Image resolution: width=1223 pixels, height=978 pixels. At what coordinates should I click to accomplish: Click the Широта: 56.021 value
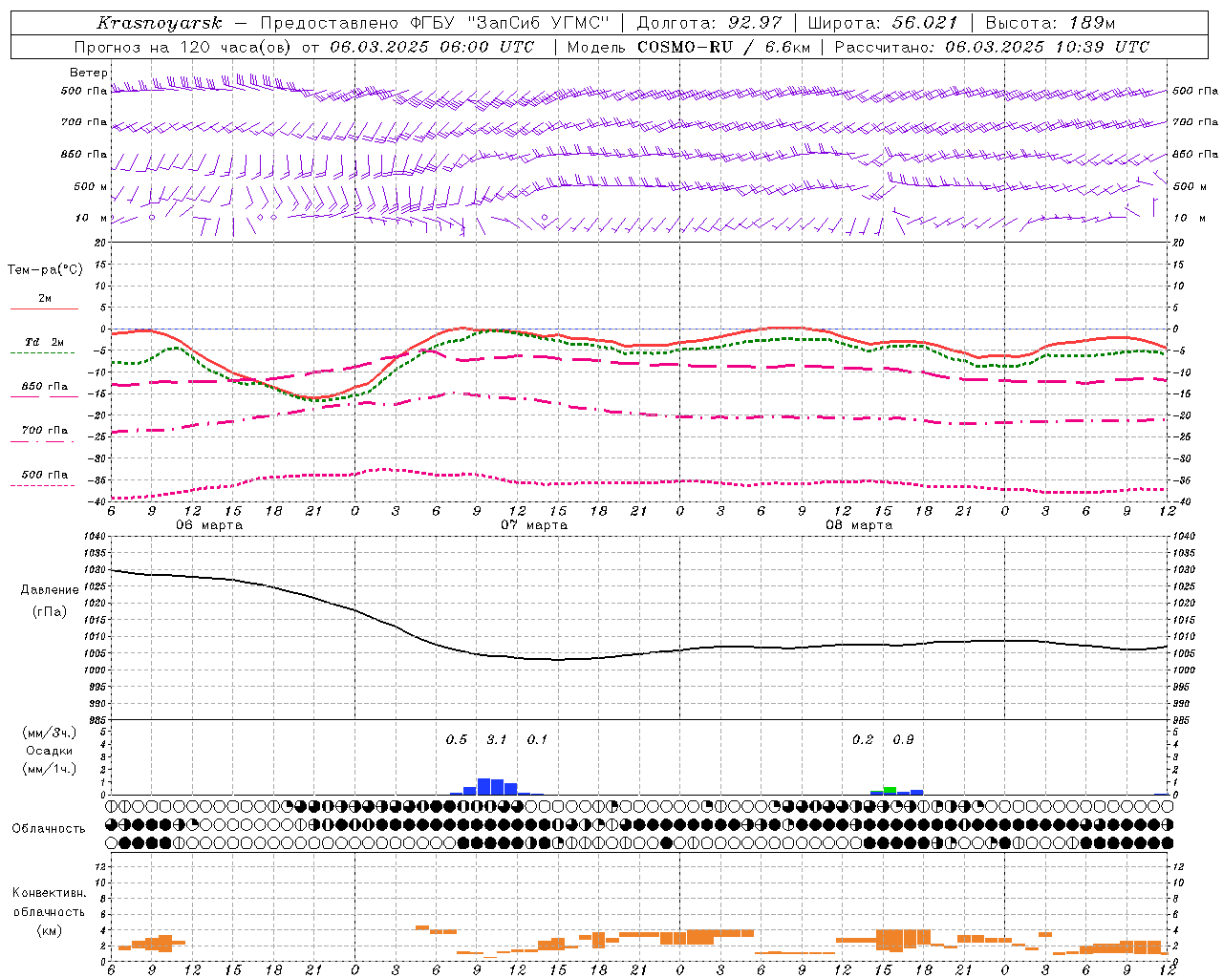[x=883, y=23]
